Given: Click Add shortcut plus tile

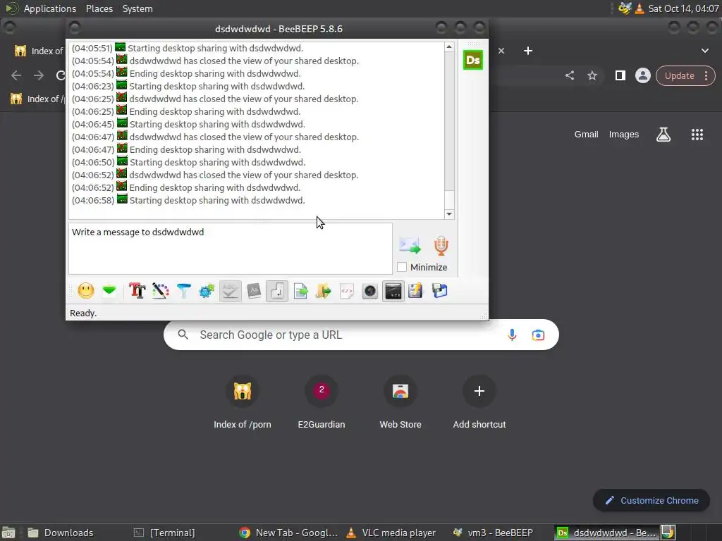Looking at the screenshot, I should (479, 402).
